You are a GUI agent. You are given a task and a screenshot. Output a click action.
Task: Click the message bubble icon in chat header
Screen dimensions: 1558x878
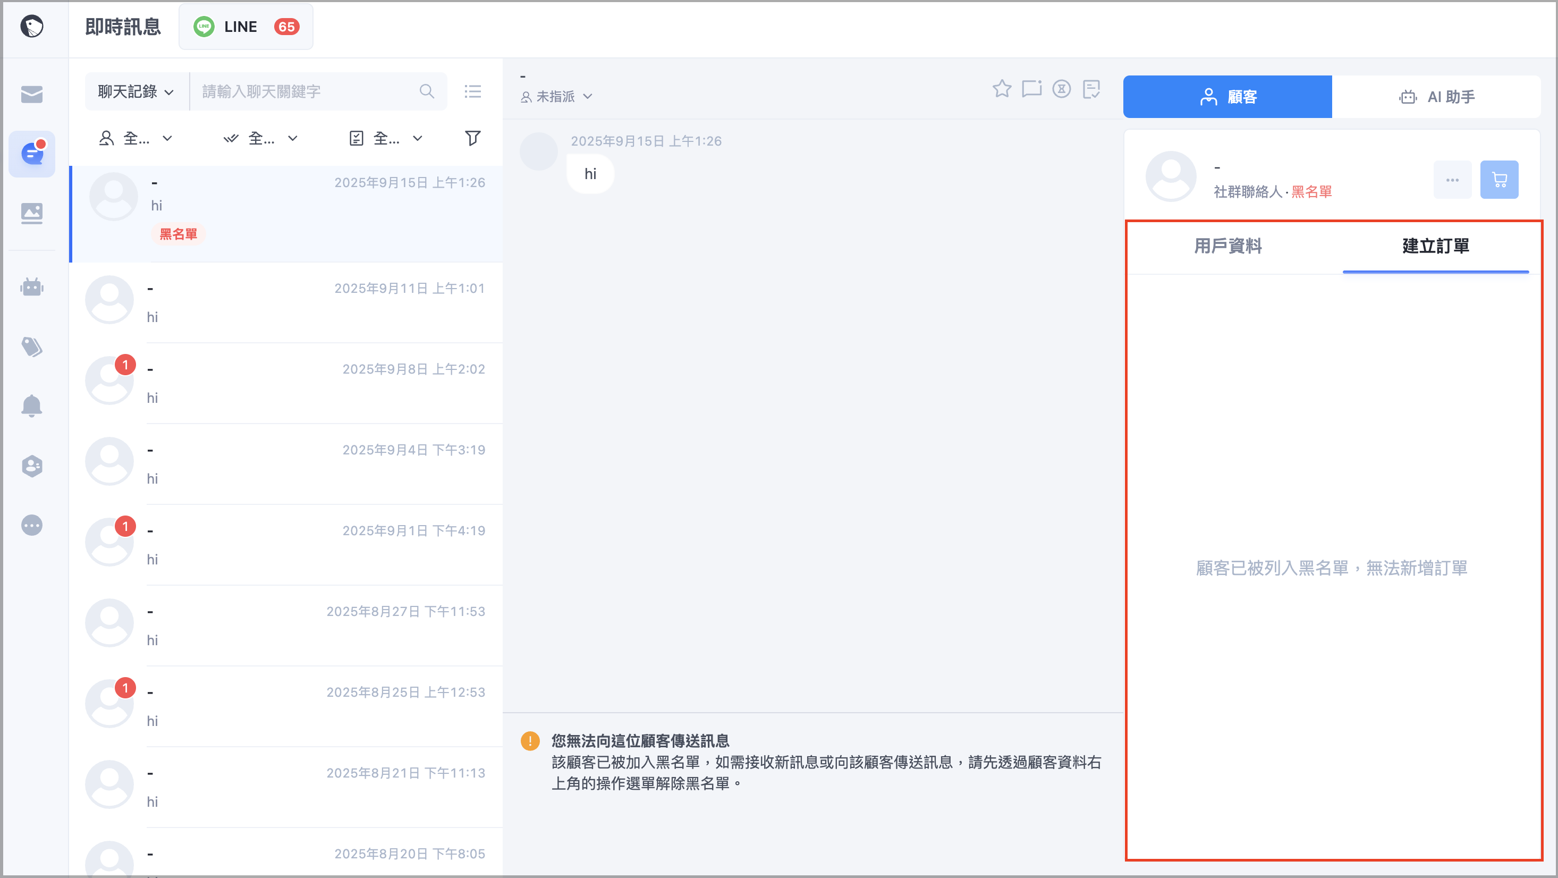click(x=1032, y=89)
